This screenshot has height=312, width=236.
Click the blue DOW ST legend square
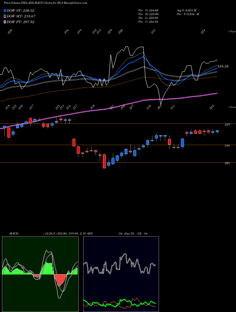tap(5, 10)
